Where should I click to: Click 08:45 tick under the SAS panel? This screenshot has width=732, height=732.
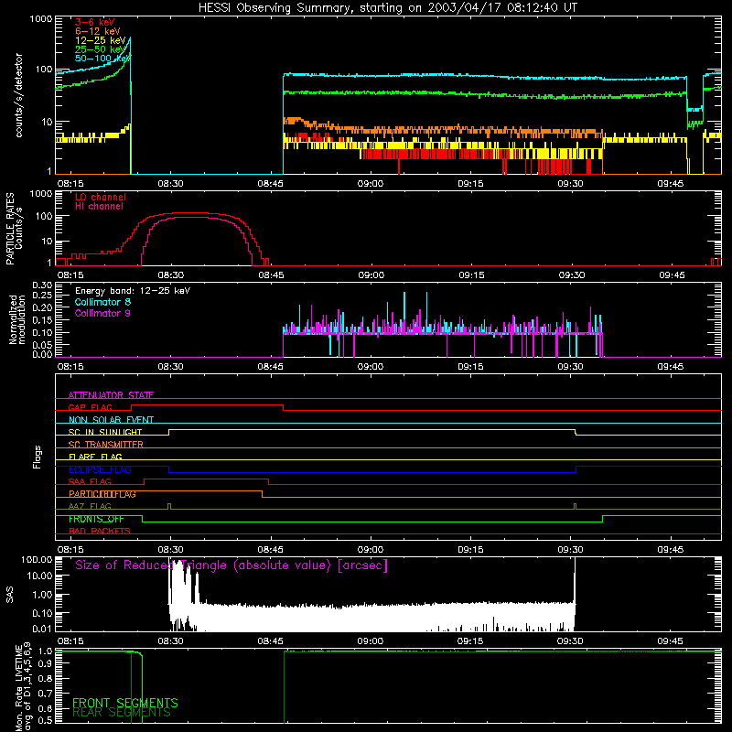pyautogui.click(x=270, y=641)
